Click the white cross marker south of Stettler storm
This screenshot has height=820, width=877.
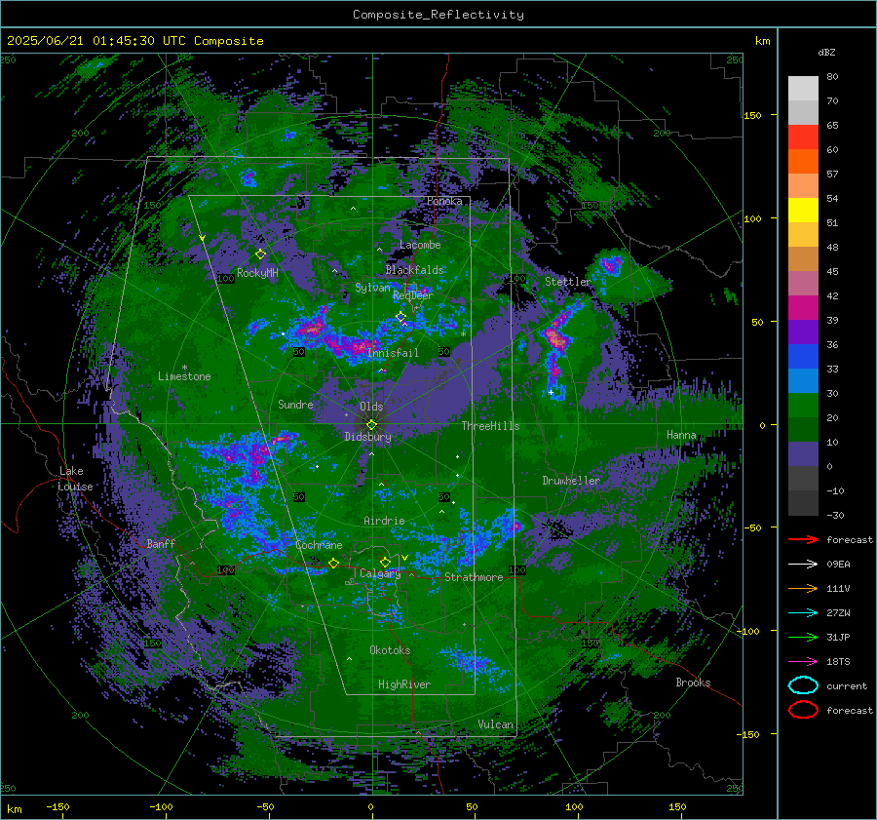coord(551,392)
